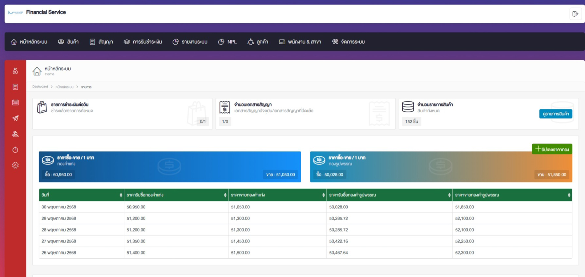The height and width of the screenshot is (277, 585).
Task: Click the power icon in red sidebar
Action: [15, 150]
